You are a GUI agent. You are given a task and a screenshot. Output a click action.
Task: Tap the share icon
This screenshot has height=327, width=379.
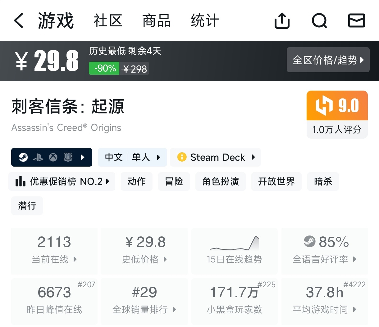pos(282,21)
